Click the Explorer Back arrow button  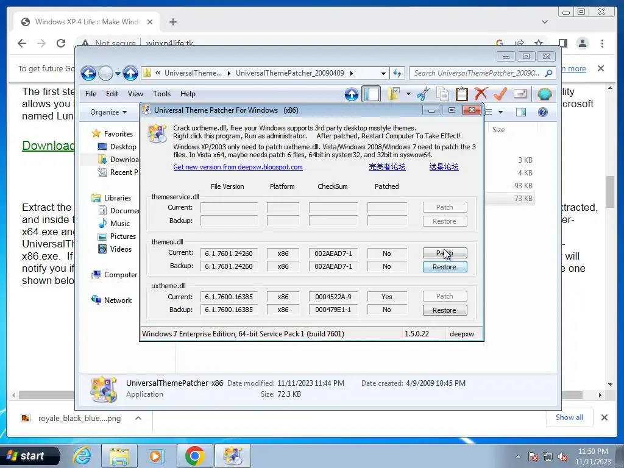[x=88, y=73]
